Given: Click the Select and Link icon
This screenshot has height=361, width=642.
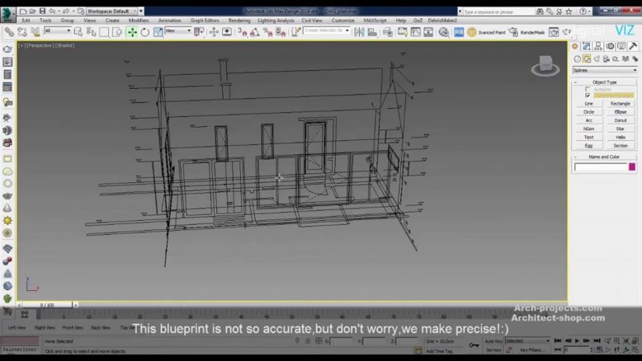Looking at the screenshot, I should 9,31.
